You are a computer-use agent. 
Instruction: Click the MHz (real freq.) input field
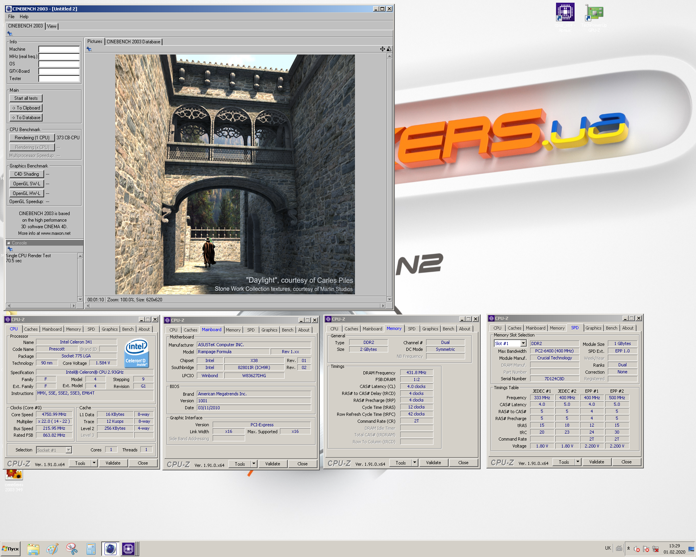point(59,56)
